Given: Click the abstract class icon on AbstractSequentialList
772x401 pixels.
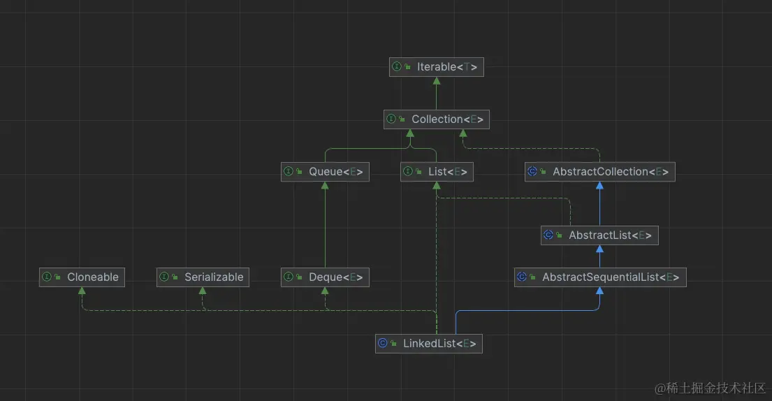Looking at the screenshot, I should pos(522,277).
